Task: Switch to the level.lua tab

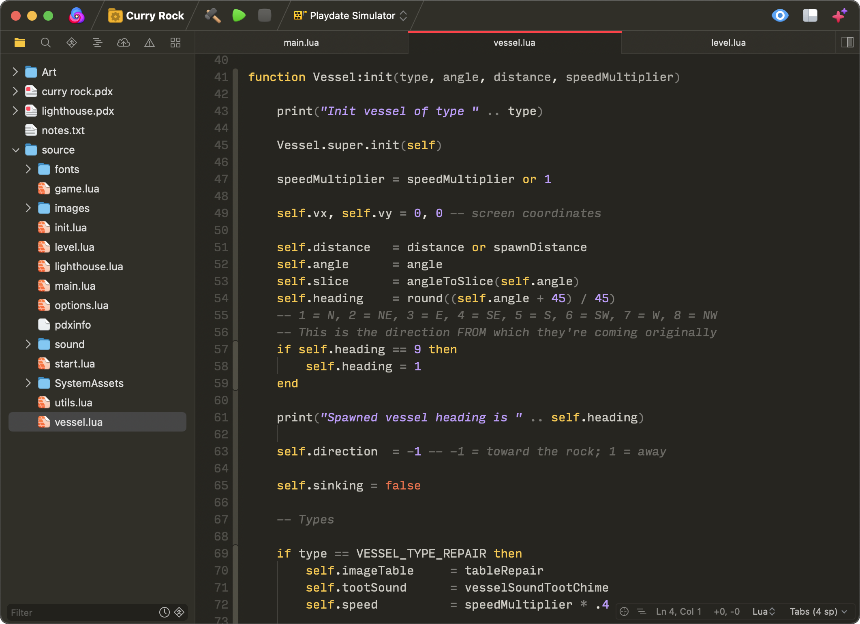Action: [x=728, y=43]
